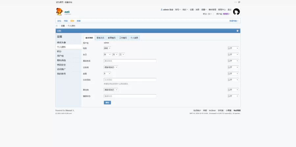This screenshot has width=296, height=147.
Task: Click 收藏本站 link
Action: (68, 2)
